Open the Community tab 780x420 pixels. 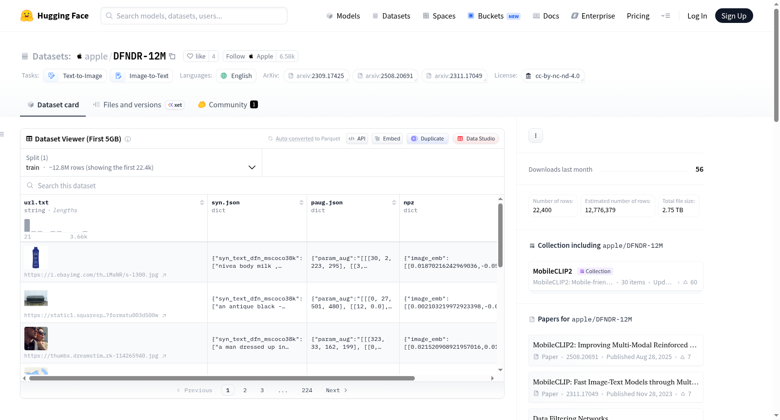228,105
